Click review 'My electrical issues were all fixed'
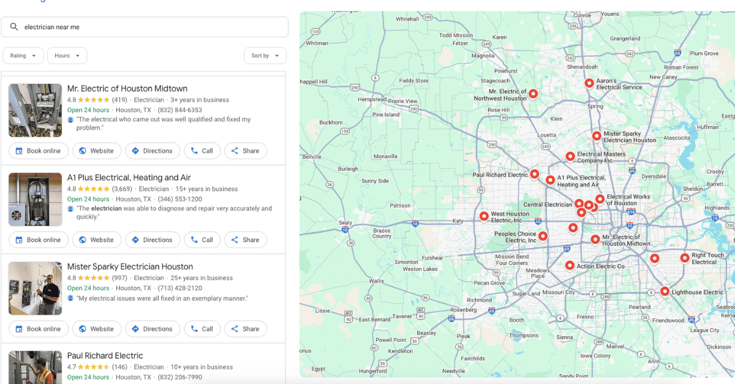735x384 pixels. pos(162,298)
